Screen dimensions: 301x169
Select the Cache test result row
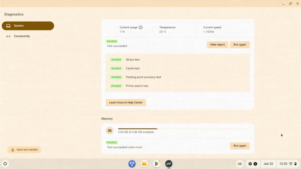point(178,68)
